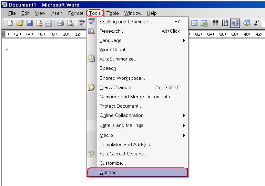Click the Open folder toolbar icon
265x186 pixels.
point(20,23)
